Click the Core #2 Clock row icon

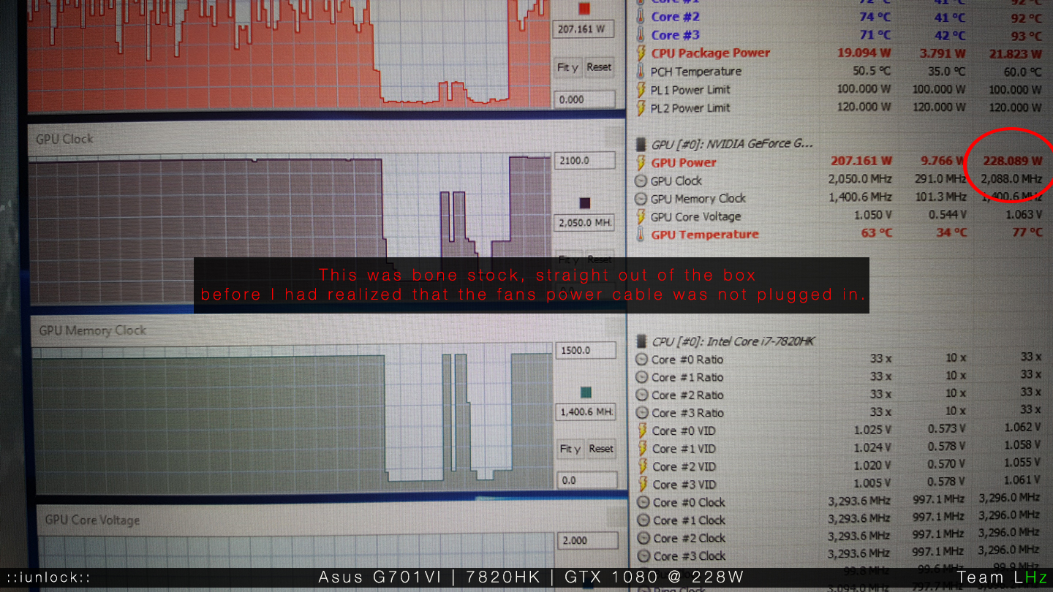[643, 539]
